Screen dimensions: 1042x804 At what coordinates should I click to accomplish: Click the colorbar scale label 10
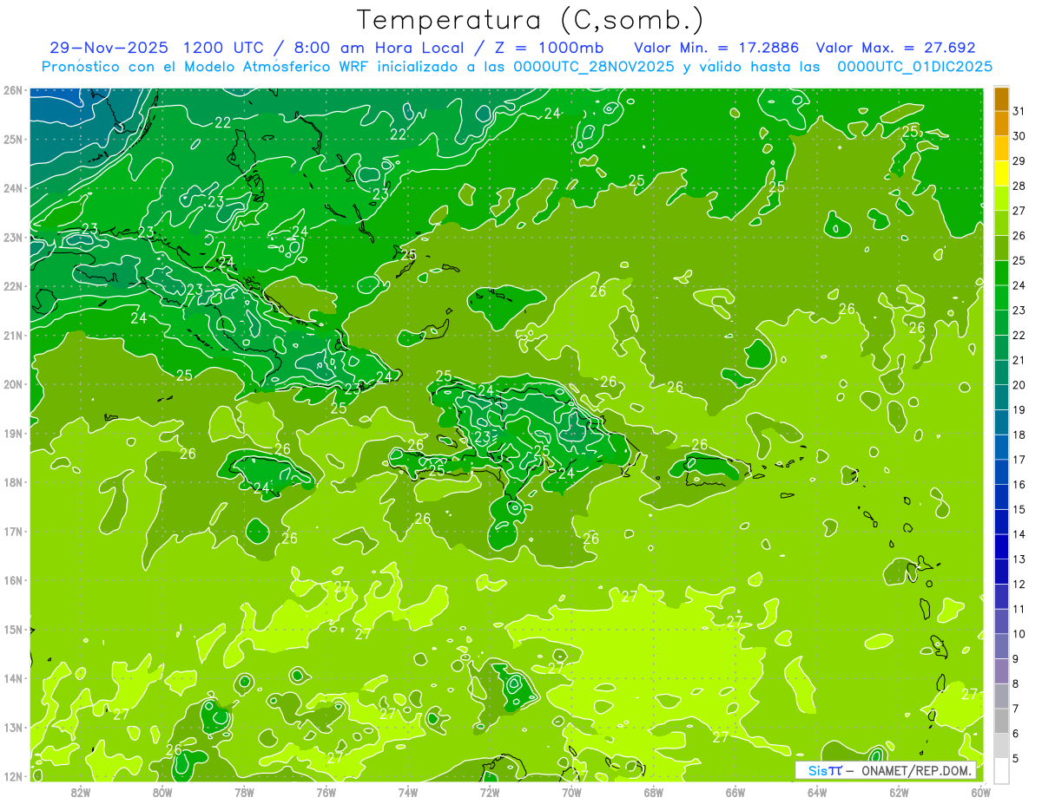pos(1019,634)
